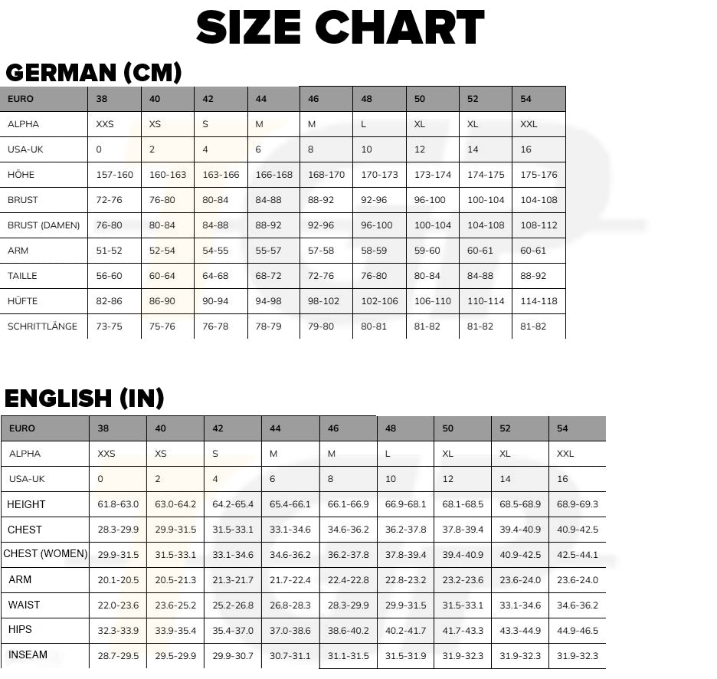This screenshot has width=717, height=679.
Task: Select the 73-75 Schrittlänge cell
Action: [x=109, y=326]
